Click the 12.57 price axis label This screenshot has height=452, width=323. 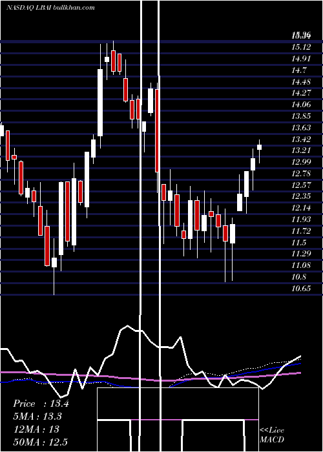coord(301,185)
